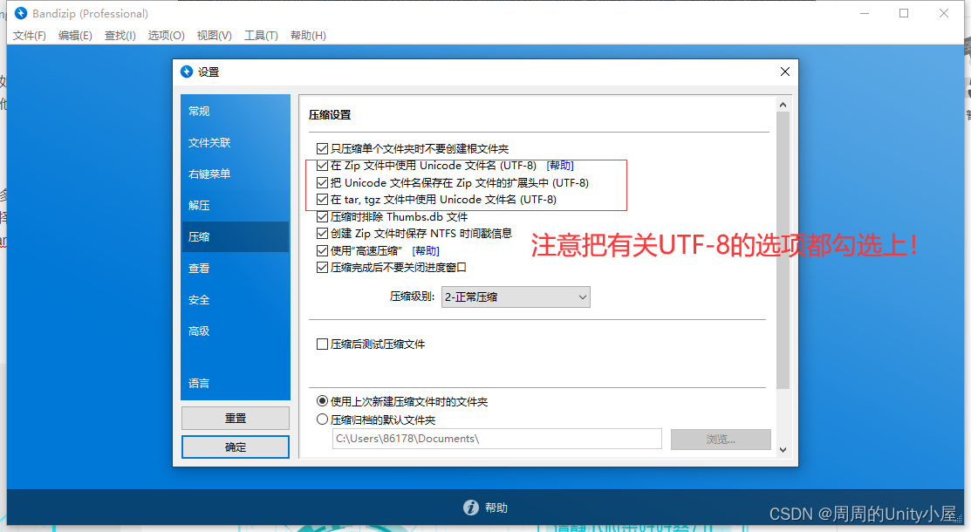This screenshot has width=971, height=532.
Task: Toggle 创建 Zip 文件时保存 NTFS 时间戳信息
Action: pyautogui.click(x=322, y=234)
